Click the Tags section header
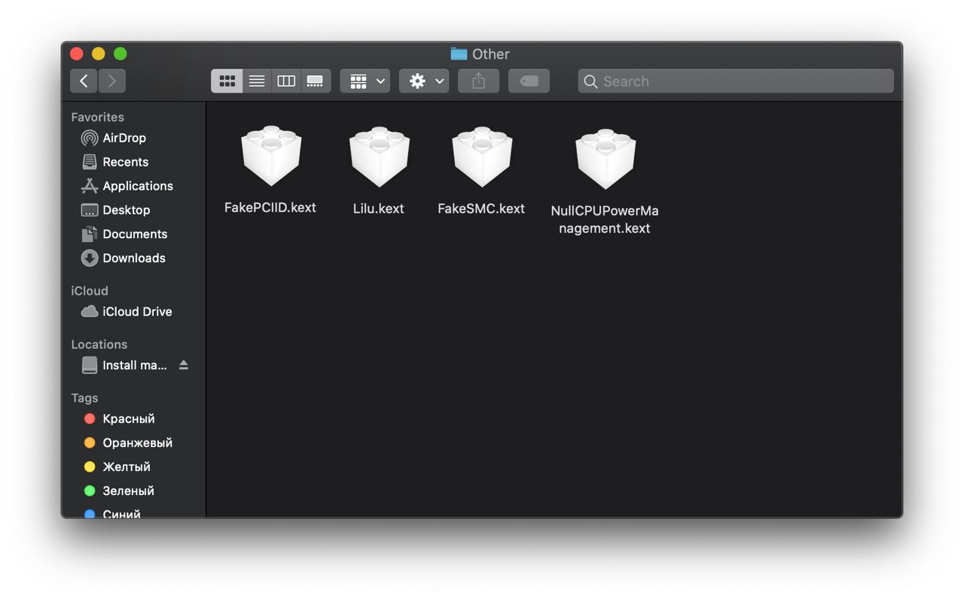The image size is (964, 599). [x=84, y=398]
